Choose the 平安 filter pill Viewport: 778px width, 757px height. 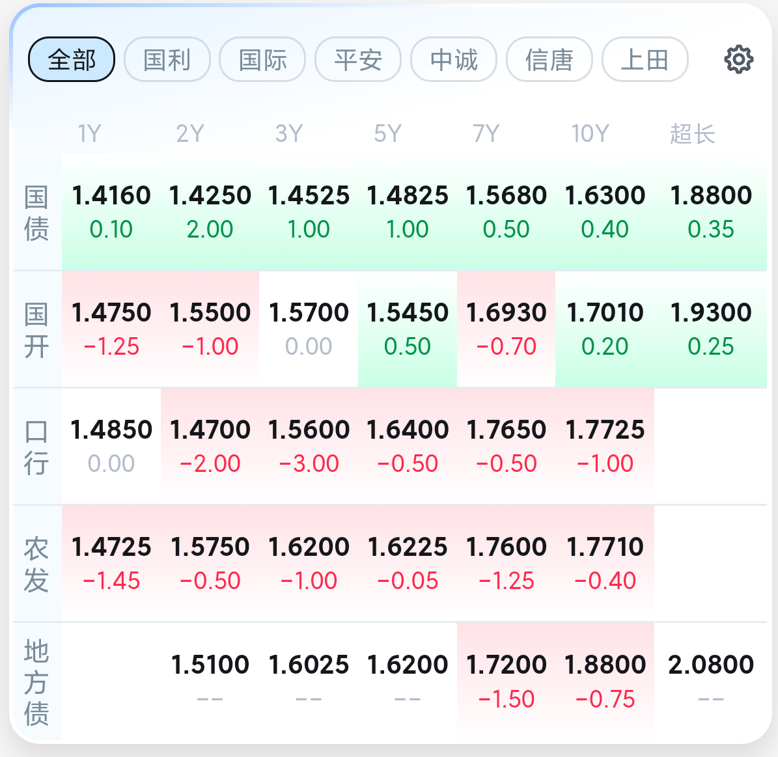point(358,59)
